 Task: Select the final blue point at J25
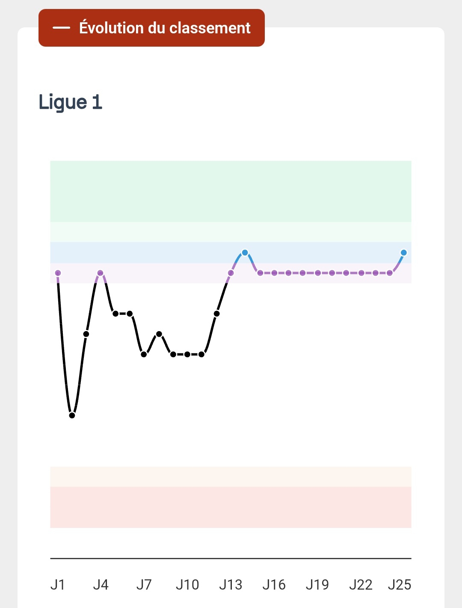point(403,253)
